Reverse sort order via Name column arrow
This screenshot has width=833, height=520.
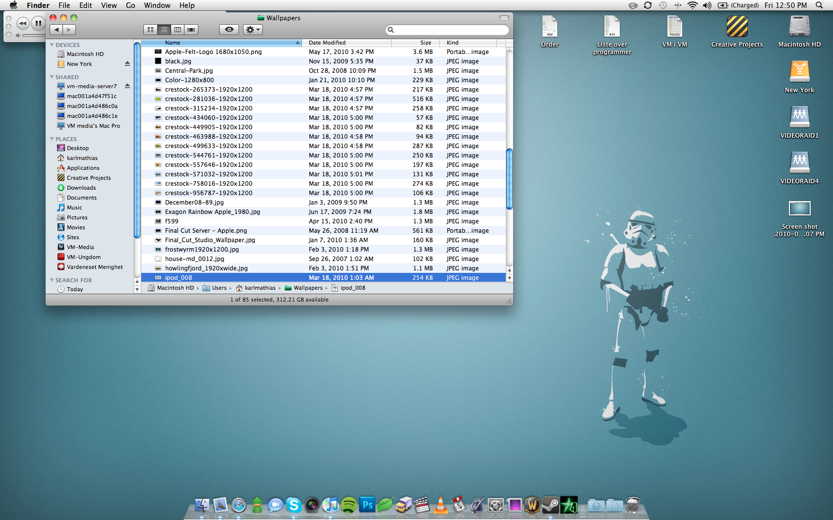click(297, 43)
